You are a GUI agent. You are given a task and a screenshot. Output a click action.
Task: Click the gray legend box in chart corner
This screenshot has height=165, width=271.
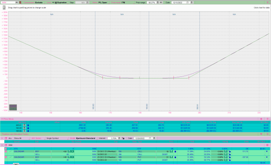13,107
